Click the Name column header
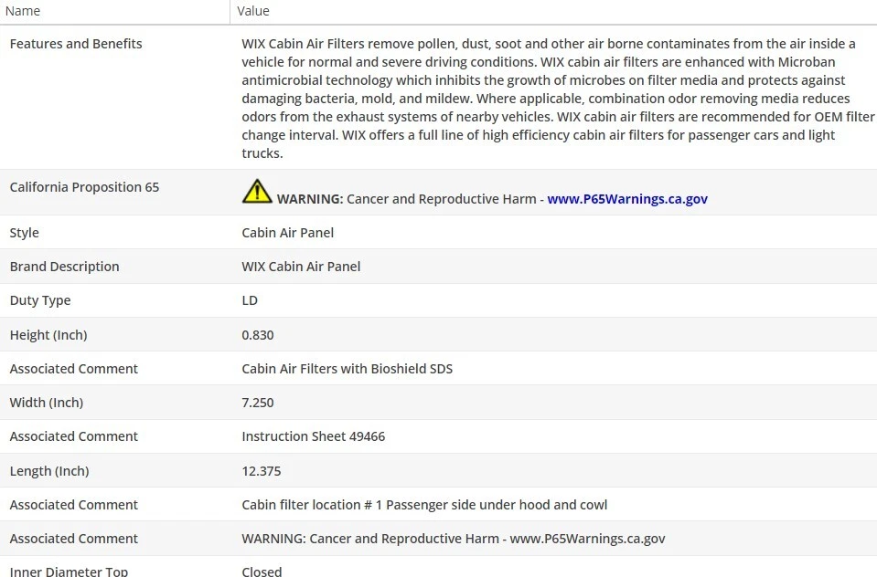 click(23, 11)
